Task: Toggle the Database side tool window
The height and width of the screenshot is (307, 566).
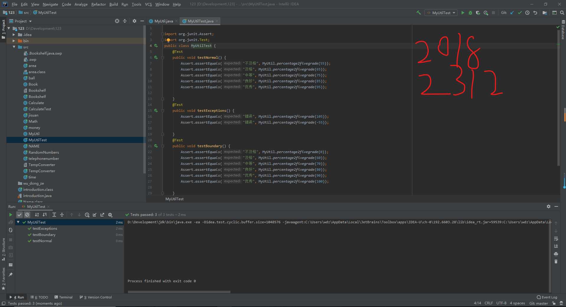Action: point(563,29)
